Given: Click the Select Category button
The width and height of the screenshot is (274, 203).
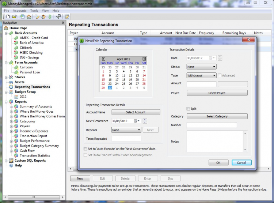Looking at the screenshot, I should pos(217,116).
